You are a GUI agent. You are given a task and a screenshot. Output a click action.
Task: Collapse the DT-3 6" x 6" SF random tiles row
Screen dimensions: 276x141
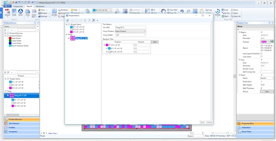point(104,45)
